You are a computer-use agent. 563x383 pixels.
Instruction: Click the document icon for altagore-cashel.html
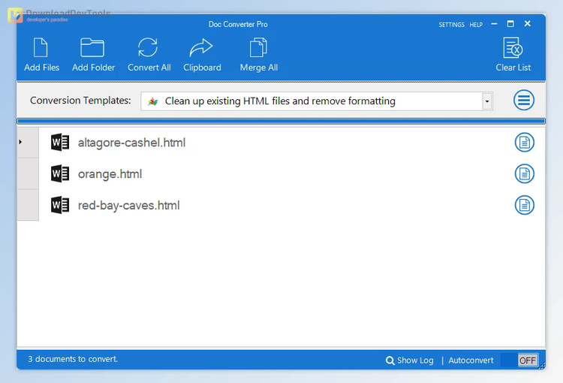[525, 143]
